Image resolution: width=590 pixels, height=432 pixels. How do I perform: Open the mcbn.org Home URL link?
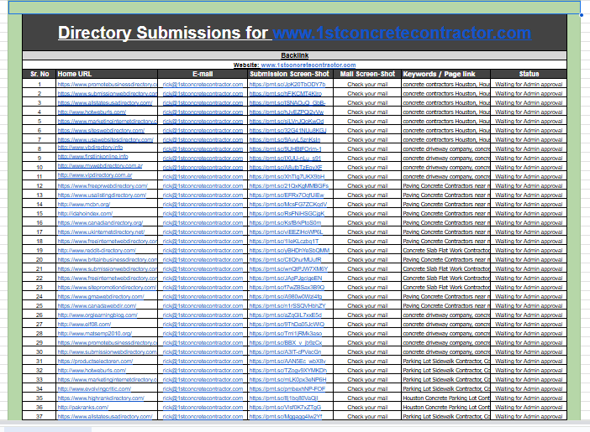(x=83, y=205)
